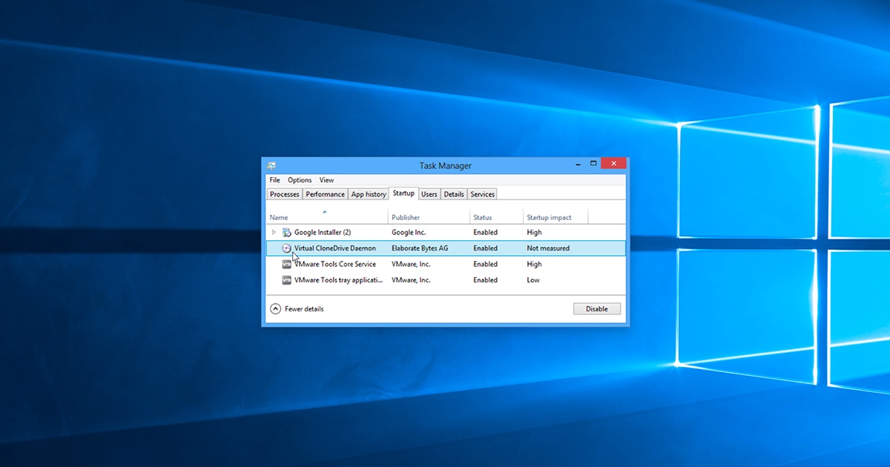Sort by the Name column header

pyautogui.click(x=326, y=217)
